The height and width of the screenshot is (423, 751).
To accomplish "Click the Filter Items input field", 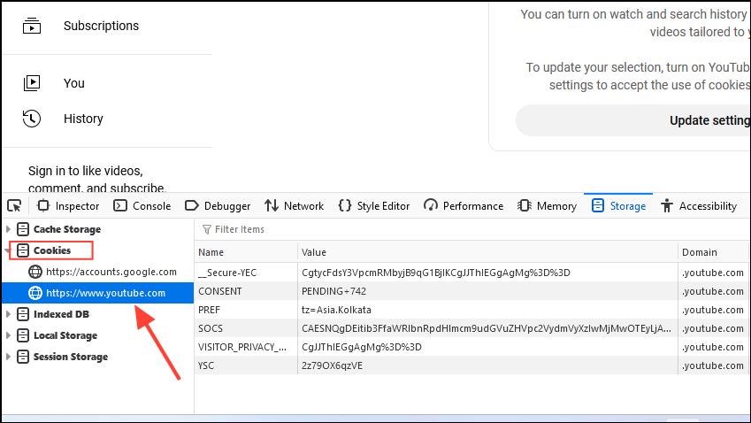I will click(x=471, y=229).
